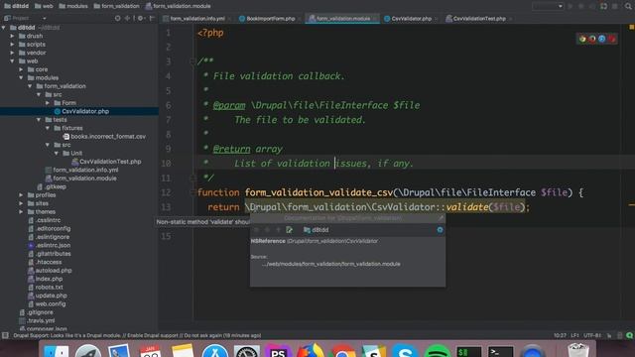Open the Trash in the dock
The height and width of the screenshot is (357, 635).
pyautogui.click(x=577, y=350)
